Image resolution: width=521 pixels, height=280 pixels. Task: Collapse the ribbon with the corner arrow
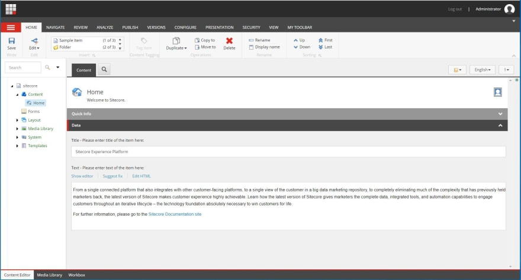coord(514,56)
